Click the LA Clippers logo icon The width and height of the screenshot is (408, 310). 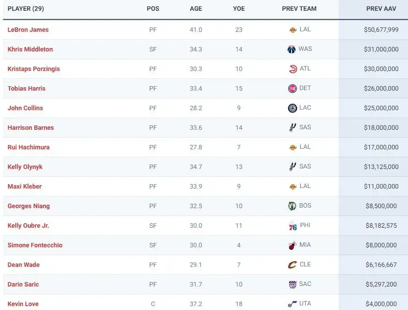coord(293,108)
